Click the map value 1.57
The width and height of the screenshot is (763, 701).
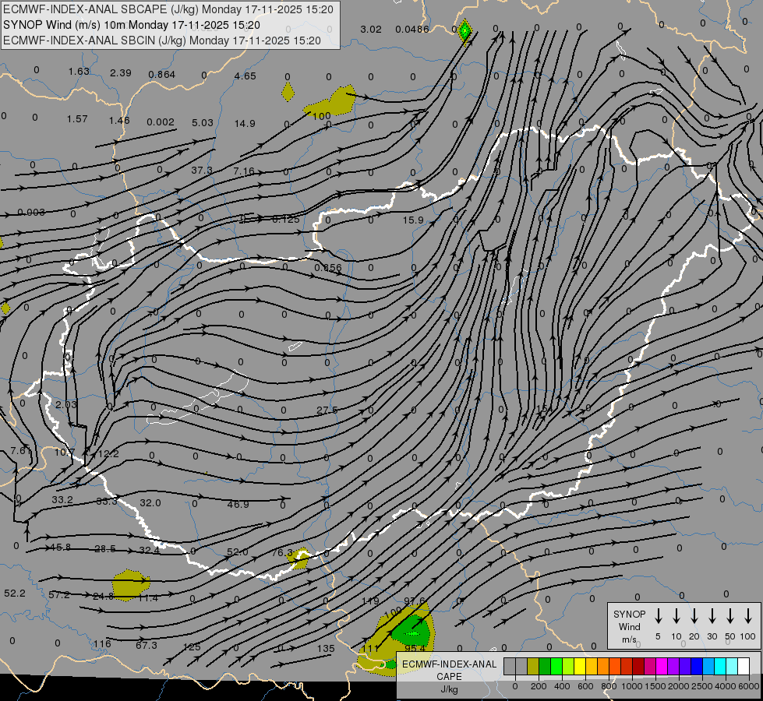[77, 119]
